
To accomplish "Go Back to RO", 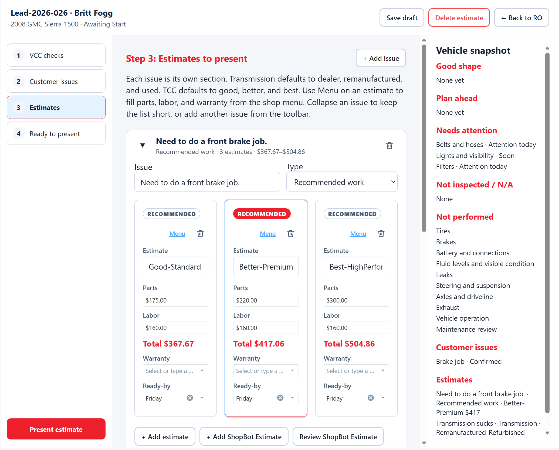I will (x=521, y=18).
